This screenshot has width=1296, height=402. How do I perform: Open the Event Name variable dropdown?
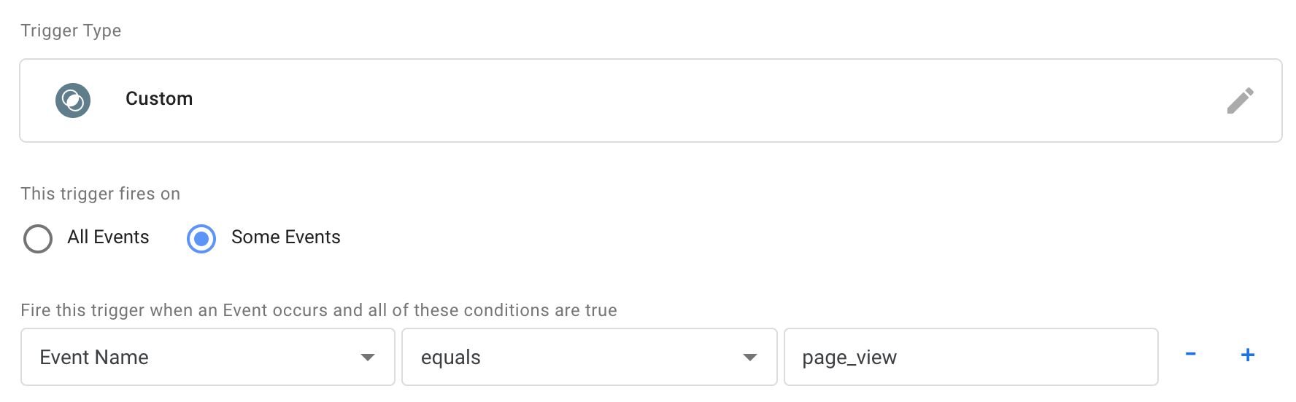tap(208, 357)
